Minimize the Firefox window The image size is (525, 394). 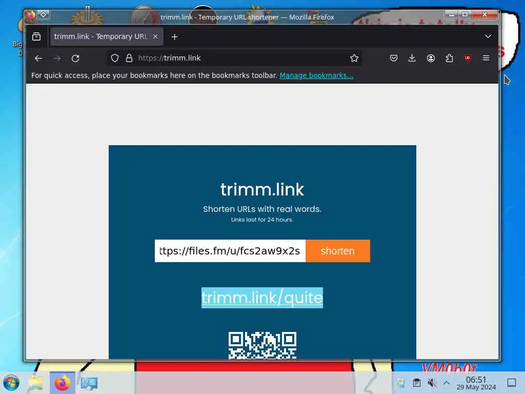452,14
